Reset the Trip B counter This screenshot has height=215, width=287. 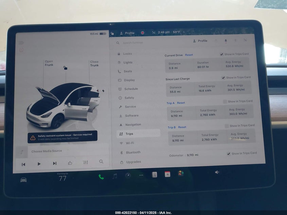(x=182, y=127)
